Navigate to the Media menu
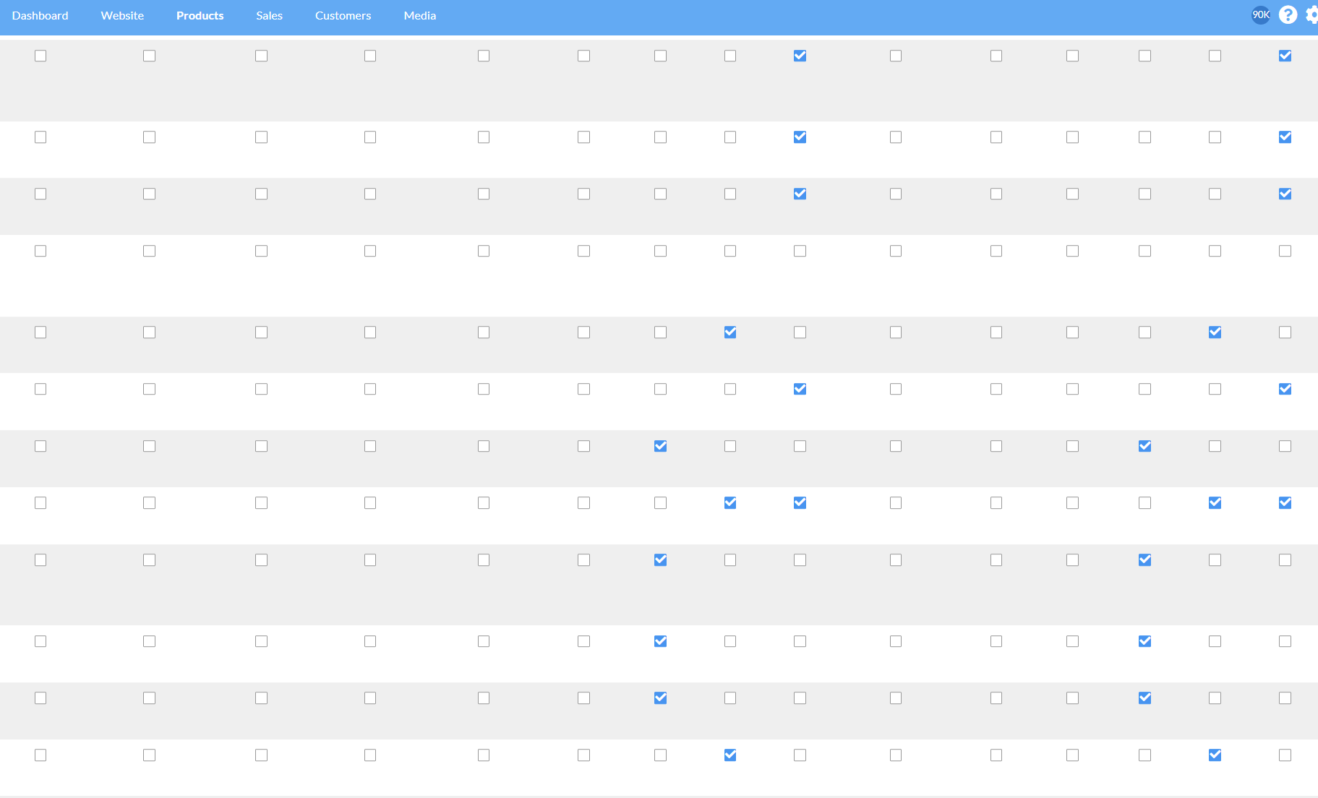Screen dimensions: 1318x798 (420, 16)
